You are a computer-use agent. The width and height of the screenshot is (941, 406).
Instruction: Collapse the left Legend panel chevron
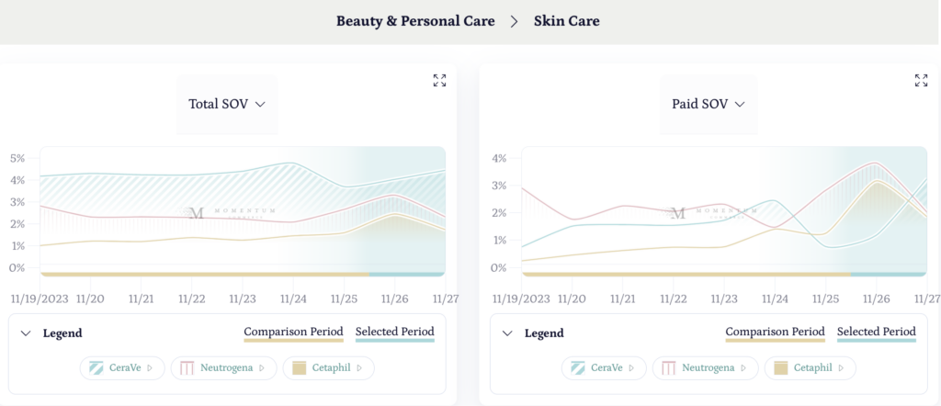[26, 333]
